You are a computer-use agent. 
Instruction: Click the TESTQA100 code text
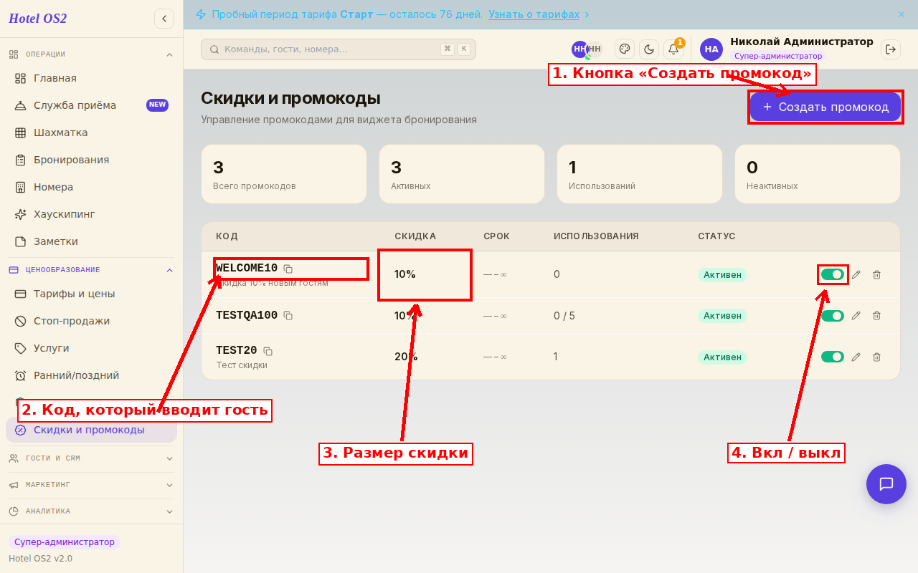coord(247,315)
